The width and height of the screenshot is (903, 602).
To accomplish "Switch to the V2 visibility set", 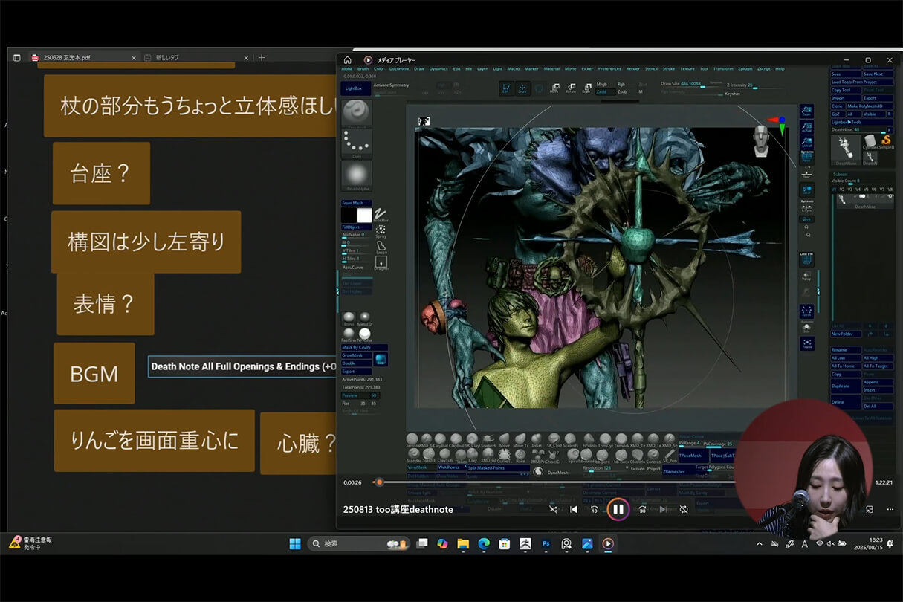I will [x=842, y=189].
